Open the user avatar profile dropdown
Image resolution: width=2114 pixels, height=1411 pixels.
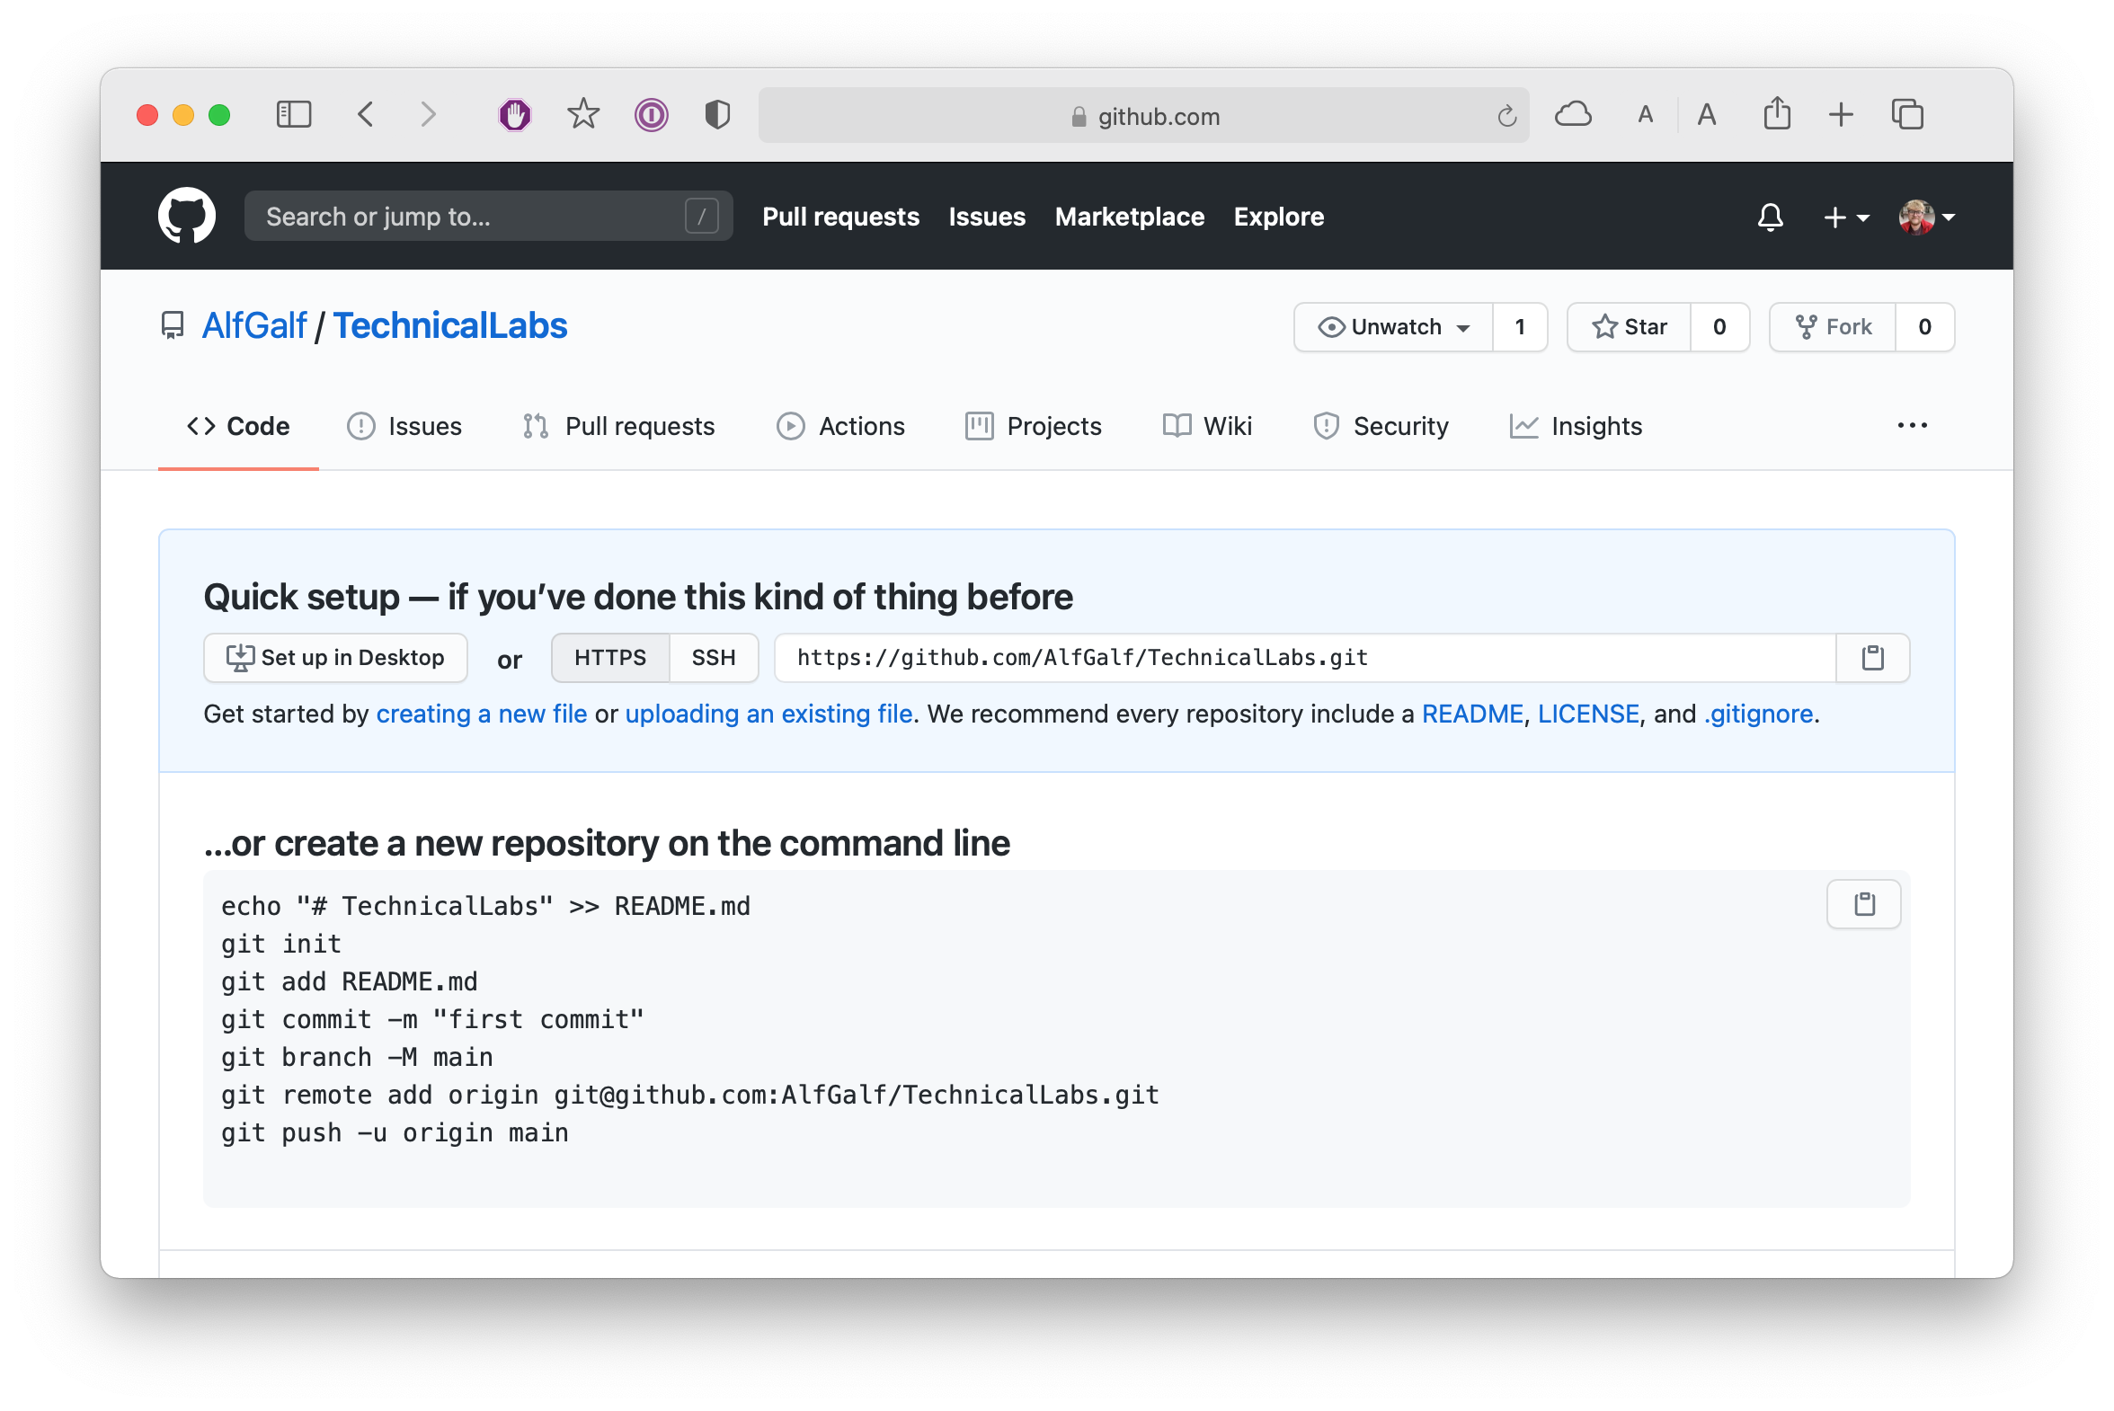pos(1926,217)
